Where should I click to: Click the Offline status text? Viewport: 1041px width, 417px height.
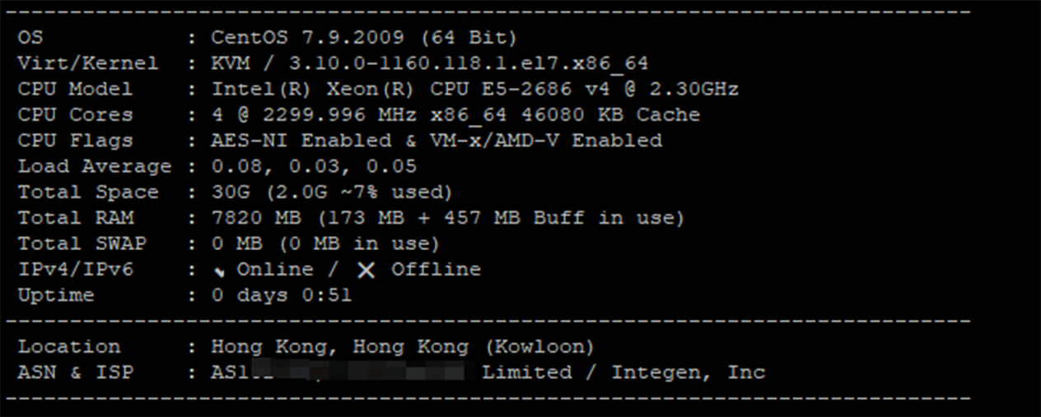tap(436, 270)
